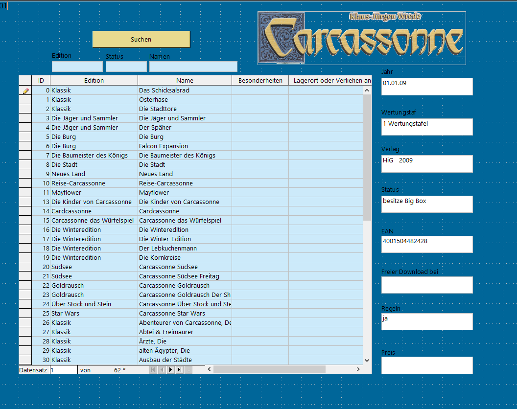517x409 pixels.
Task: Click into the Namen search field
Action: coord(193,67)
